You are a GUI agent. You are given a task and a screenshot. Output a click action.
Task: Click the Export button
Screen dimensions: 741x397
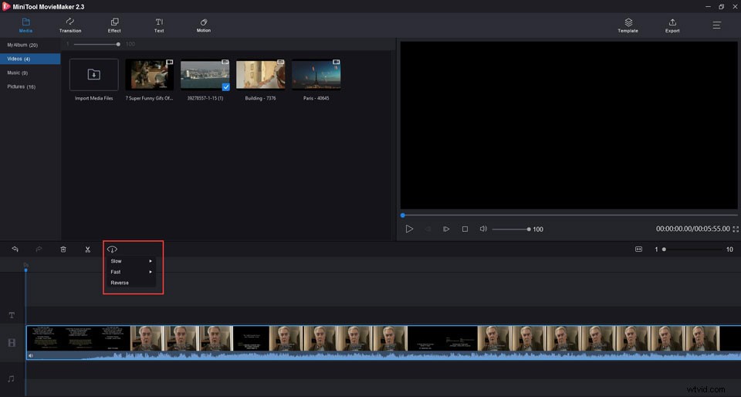(x=672, y=25)
